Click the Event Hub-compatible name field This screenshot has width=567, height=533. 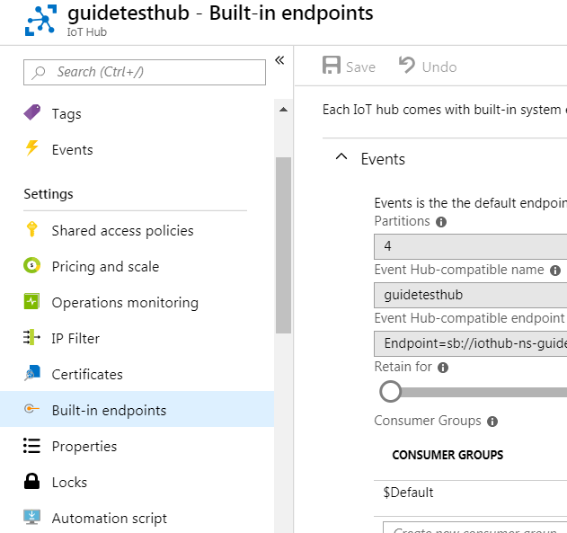click(x=470, y=295)
